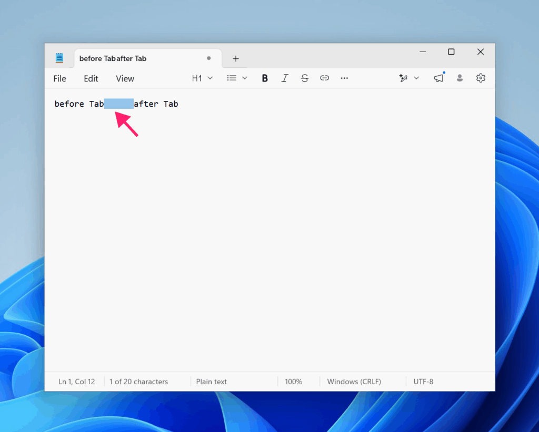Click the text 'after Tab' in the editor

click(156, 104)
